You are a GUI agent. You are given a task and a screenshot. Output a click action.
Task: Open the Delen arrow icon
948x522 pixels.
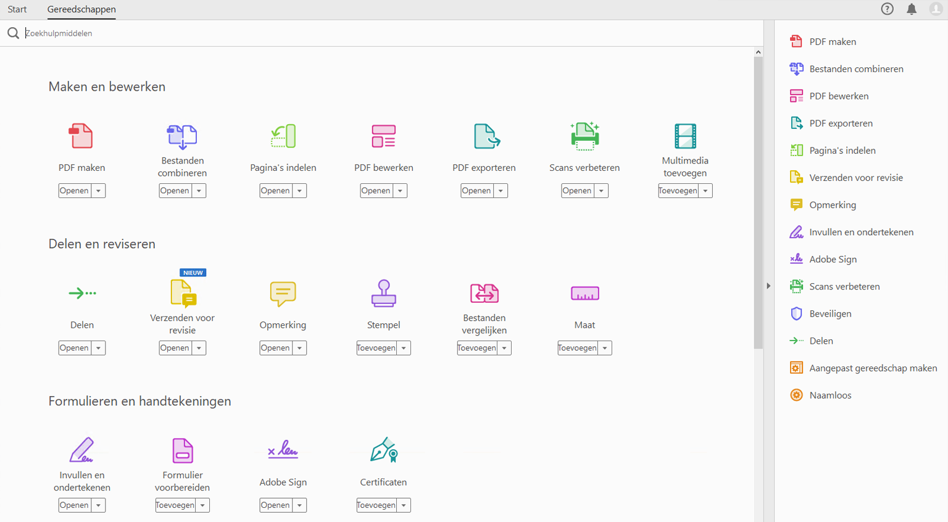[x=82, y=293]
